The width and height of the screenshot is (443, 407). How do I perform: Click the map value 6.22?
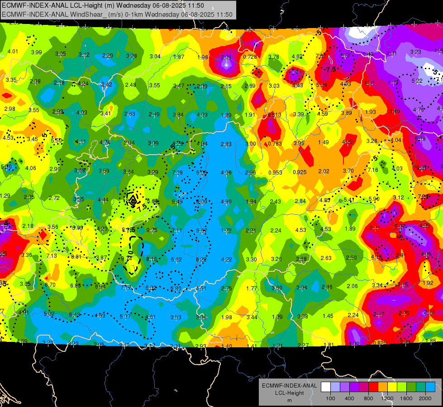pos(201,259)
